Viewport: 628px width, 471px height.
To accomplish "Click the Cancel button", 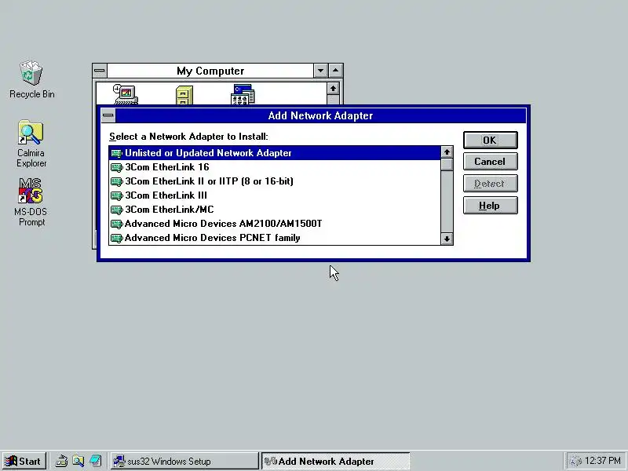I will [490, 162].
